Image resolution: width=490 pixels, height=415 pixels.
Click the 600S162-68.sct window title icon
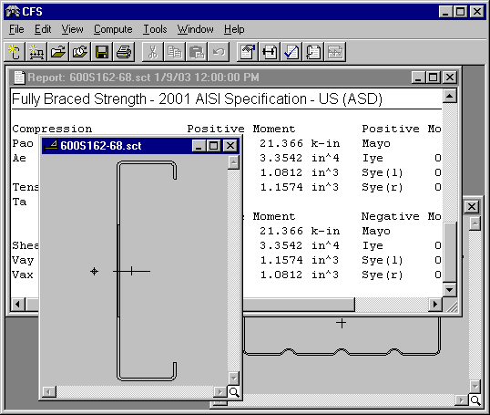pyautogui.click(x=51, y=146)
